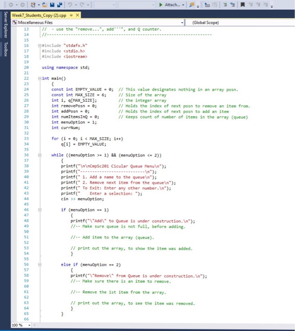Click the printf "Remove from Queue is under construction" line
Viewport: 295px width, 331px height.
139,276
